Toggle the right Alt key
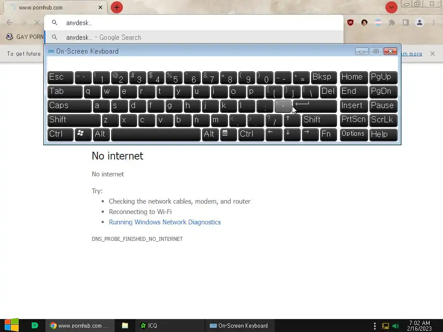Screen dimensions: 443x332 coord(210,134)
